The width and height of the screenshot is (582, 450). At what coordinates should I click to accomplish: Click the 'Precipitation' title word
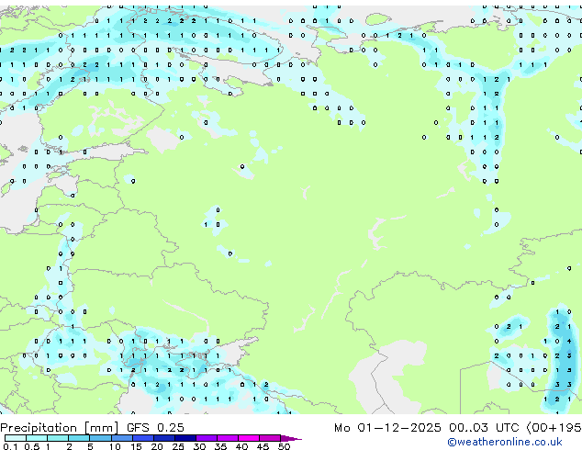pos(39,428)
